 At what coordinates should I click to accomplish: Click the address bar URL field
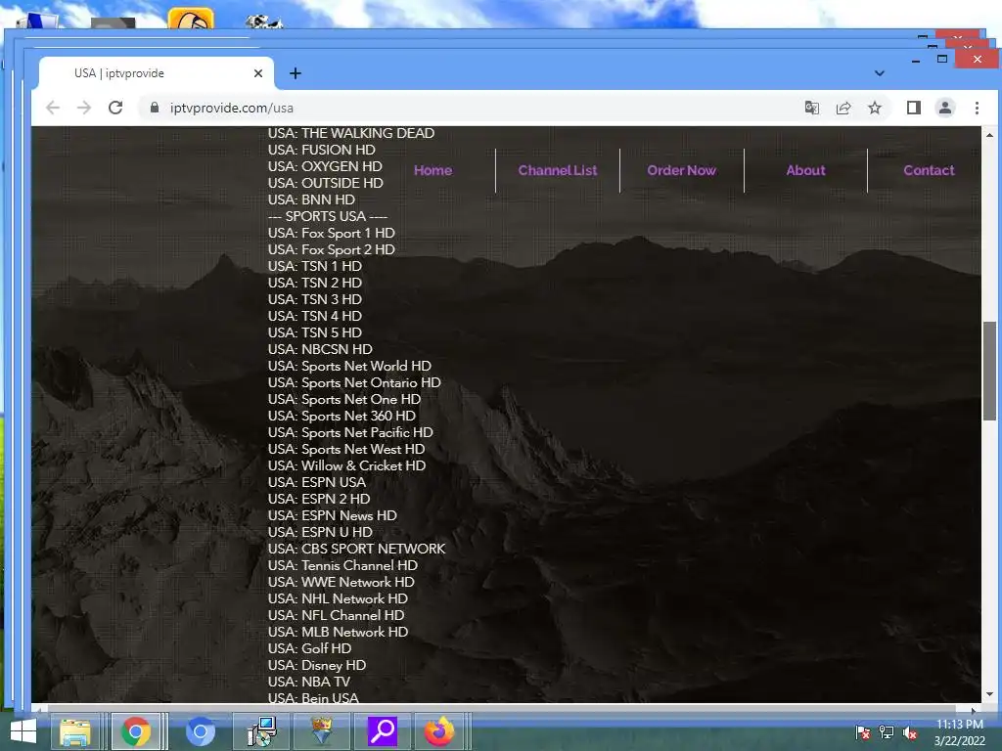[x=473, y=108]
